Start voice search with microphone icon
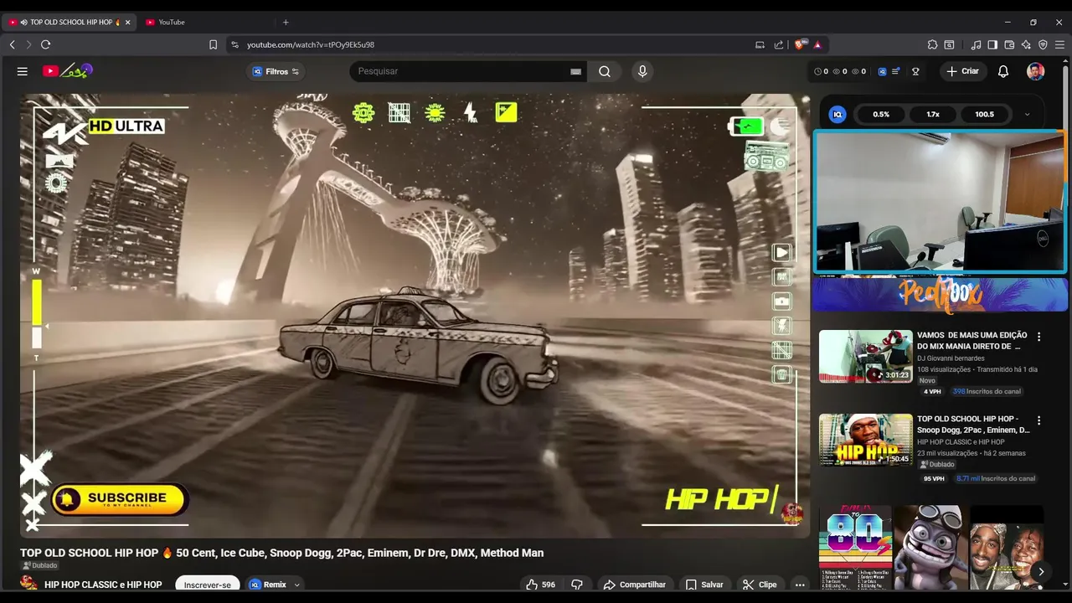This screenshot has width=1072, height=603. click(642, 71)
